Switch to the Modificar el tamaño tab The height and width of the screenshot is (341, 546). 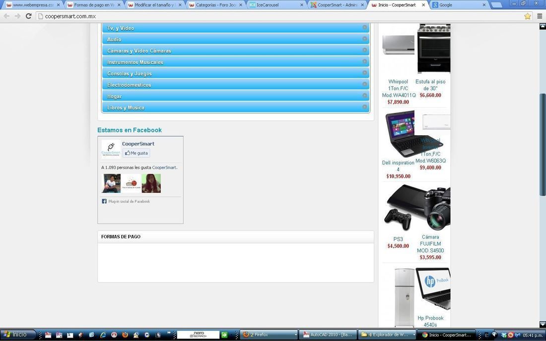click(x=155, y=5)
